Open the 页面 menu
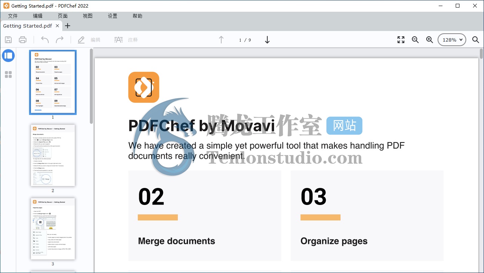 (63, 16)
